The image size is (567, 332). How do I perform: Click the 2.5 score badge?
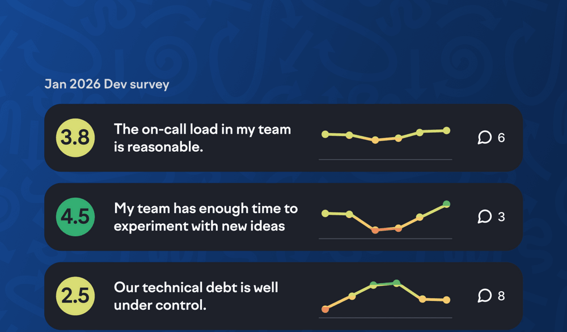[x=75, y=296]
